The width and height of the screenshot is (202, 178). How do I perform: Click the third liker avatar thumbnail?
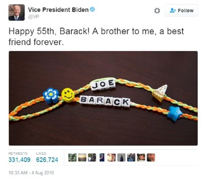[x=92, y=157]
